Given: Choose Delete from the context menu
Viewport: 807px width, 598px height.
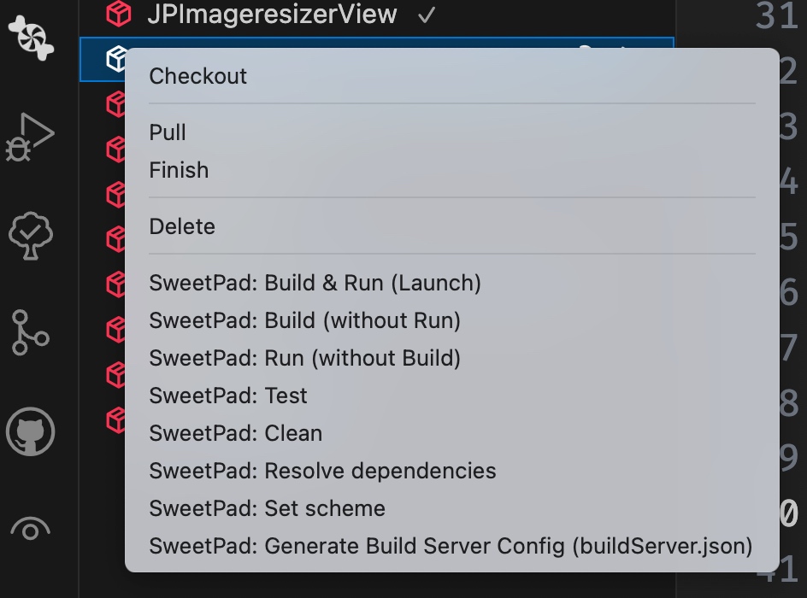Looking at the screenshot, I should tap(182, 226).
